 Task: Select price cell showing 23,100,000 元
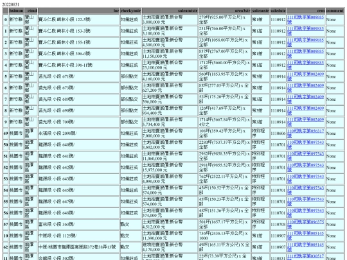click(x=170, y=65)
